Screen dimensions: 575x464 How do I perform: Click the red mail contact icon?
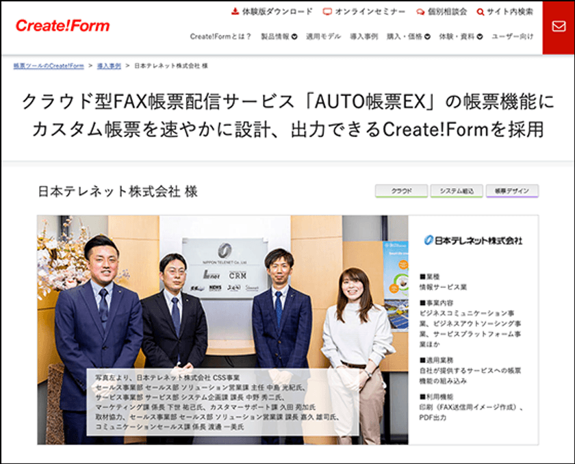coord(559,27)
